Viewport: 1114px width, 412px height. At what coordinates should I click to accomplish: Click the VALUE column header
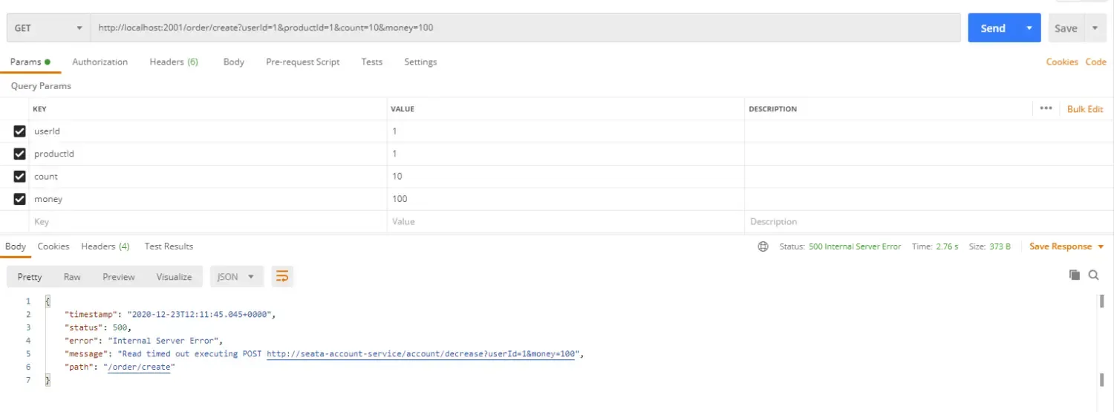[403, 109]
